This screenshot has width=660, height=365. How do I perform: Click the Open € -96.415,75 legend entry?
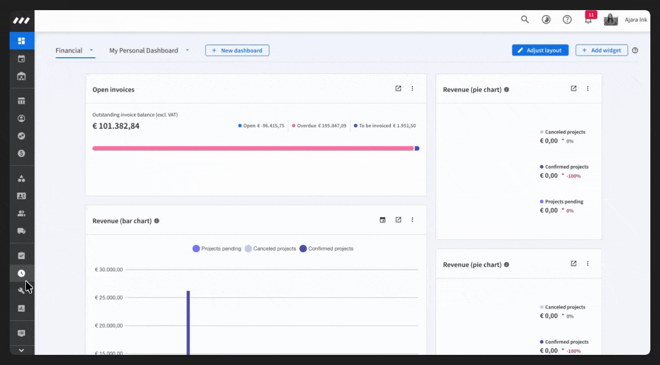(261, 126)
